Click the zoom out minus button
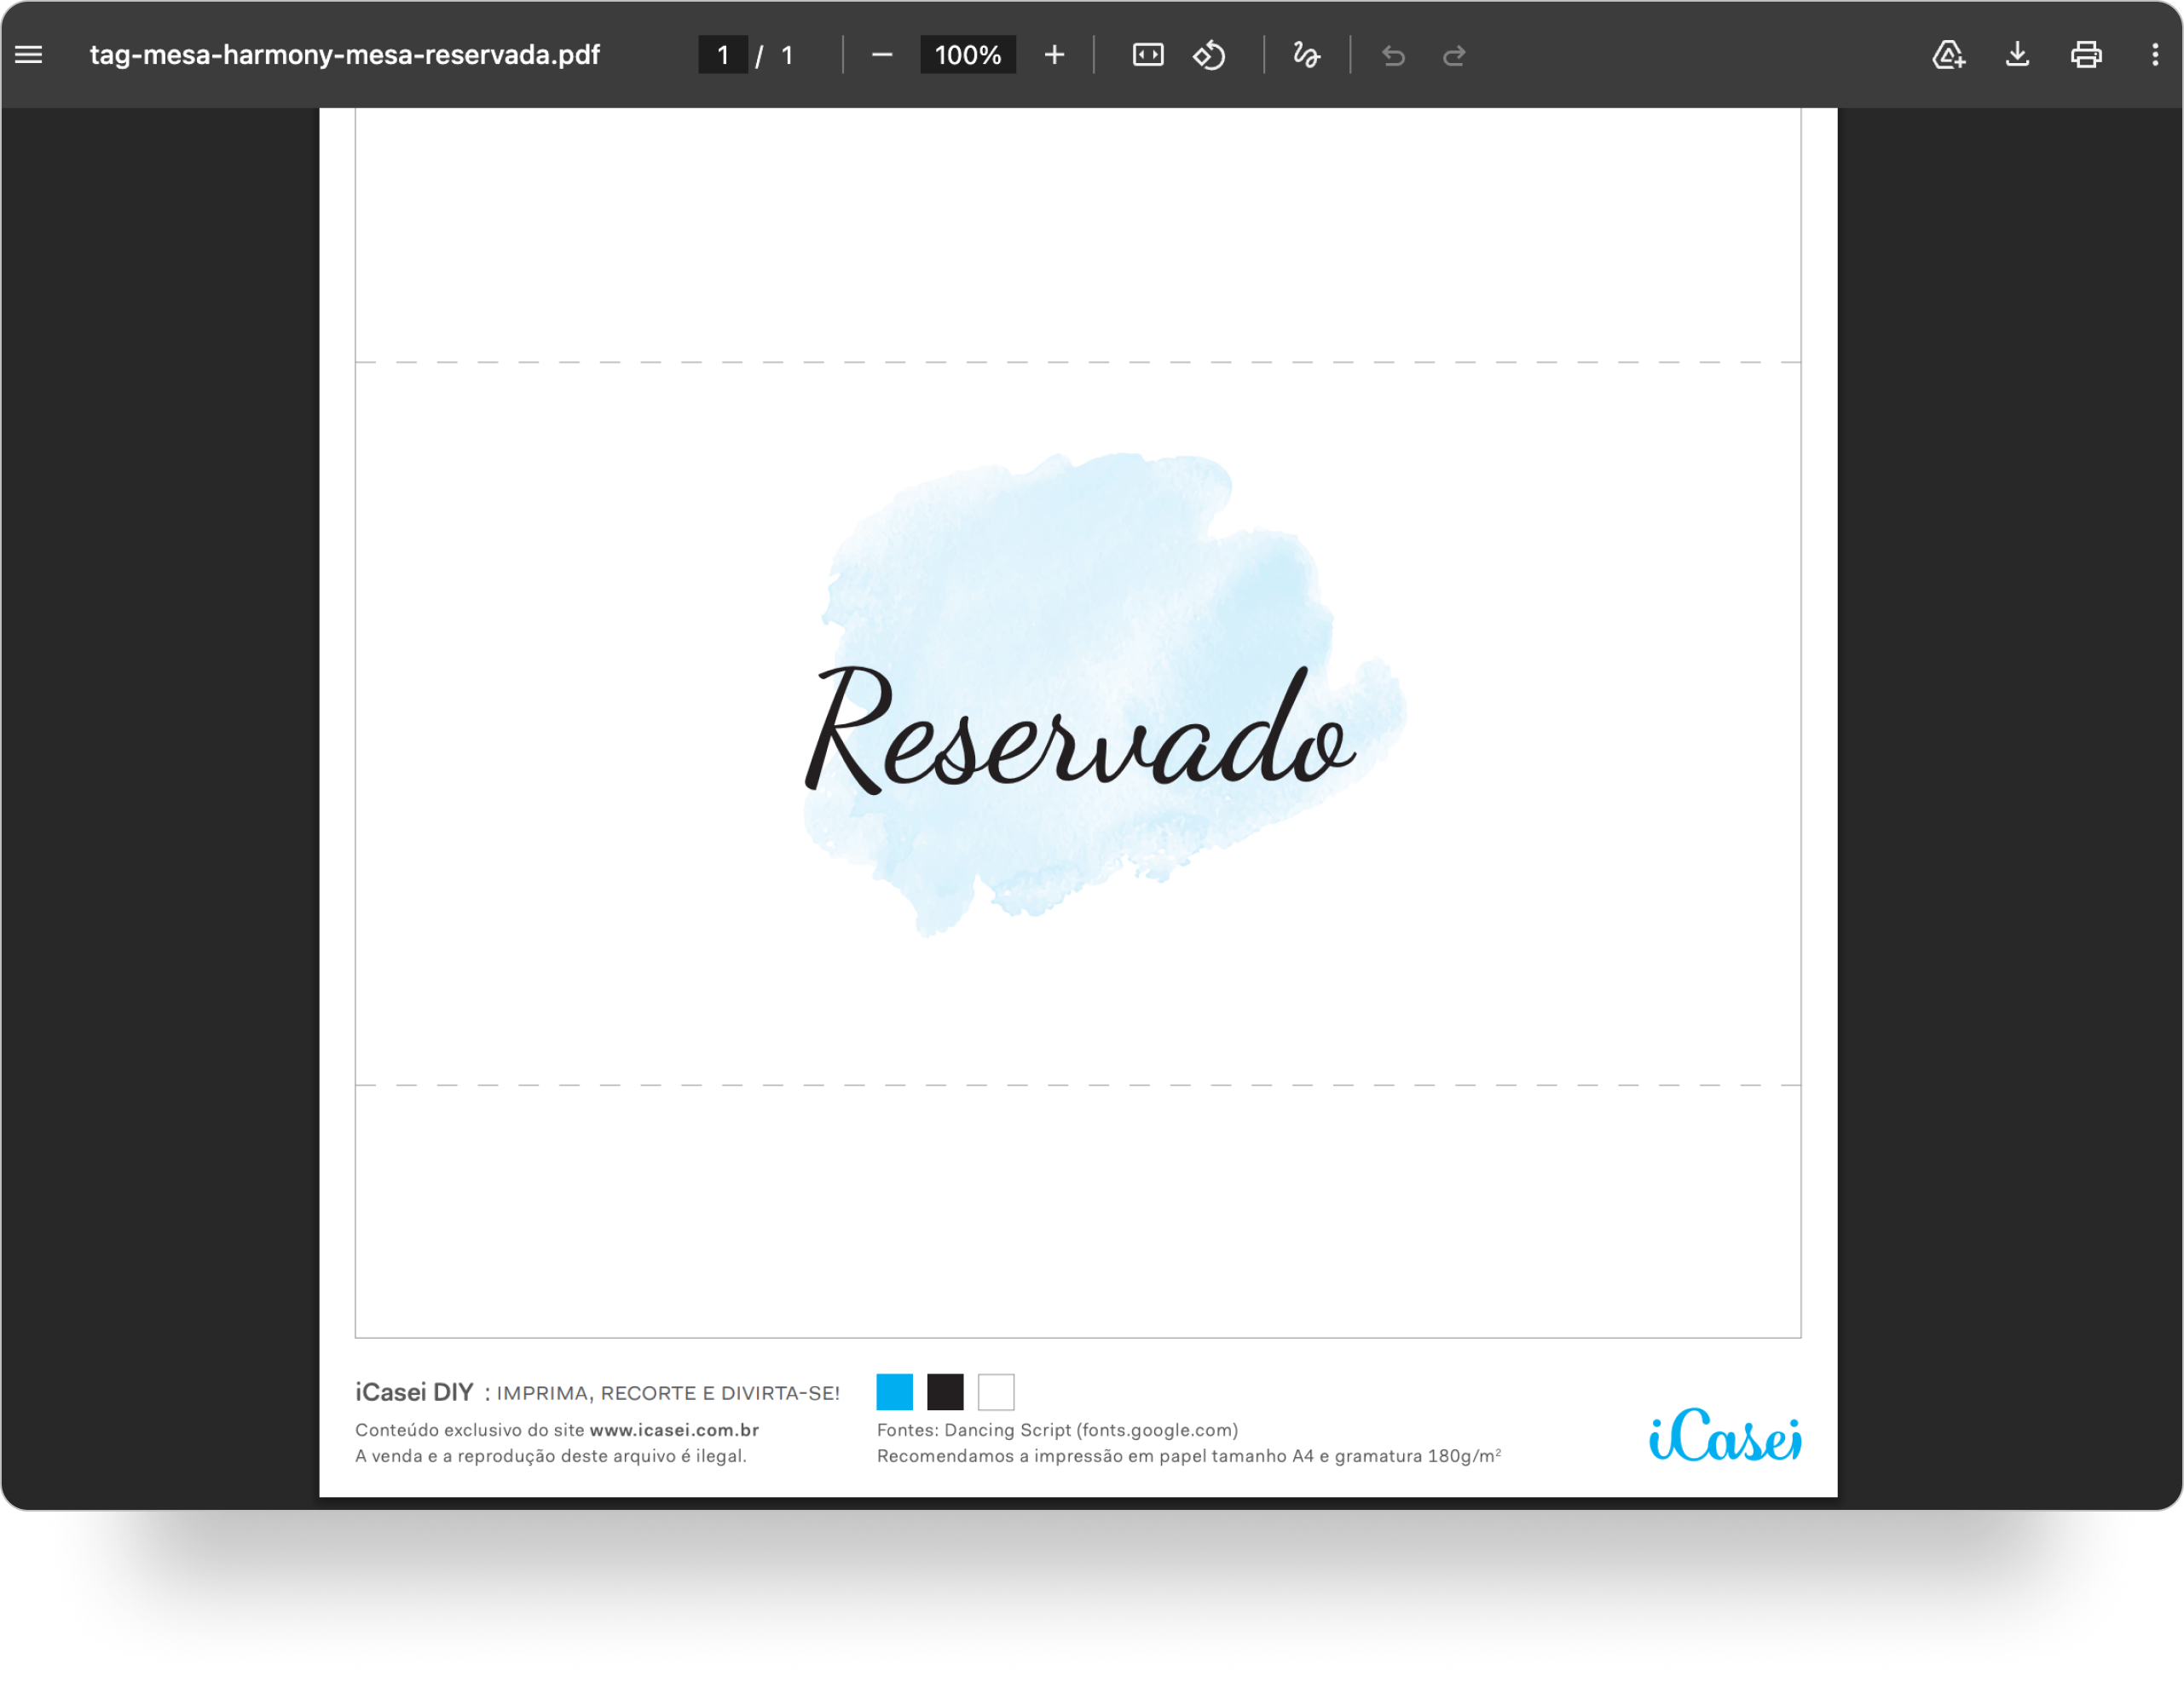This screenshot has width=2184, height=1682. click(881, 55)
